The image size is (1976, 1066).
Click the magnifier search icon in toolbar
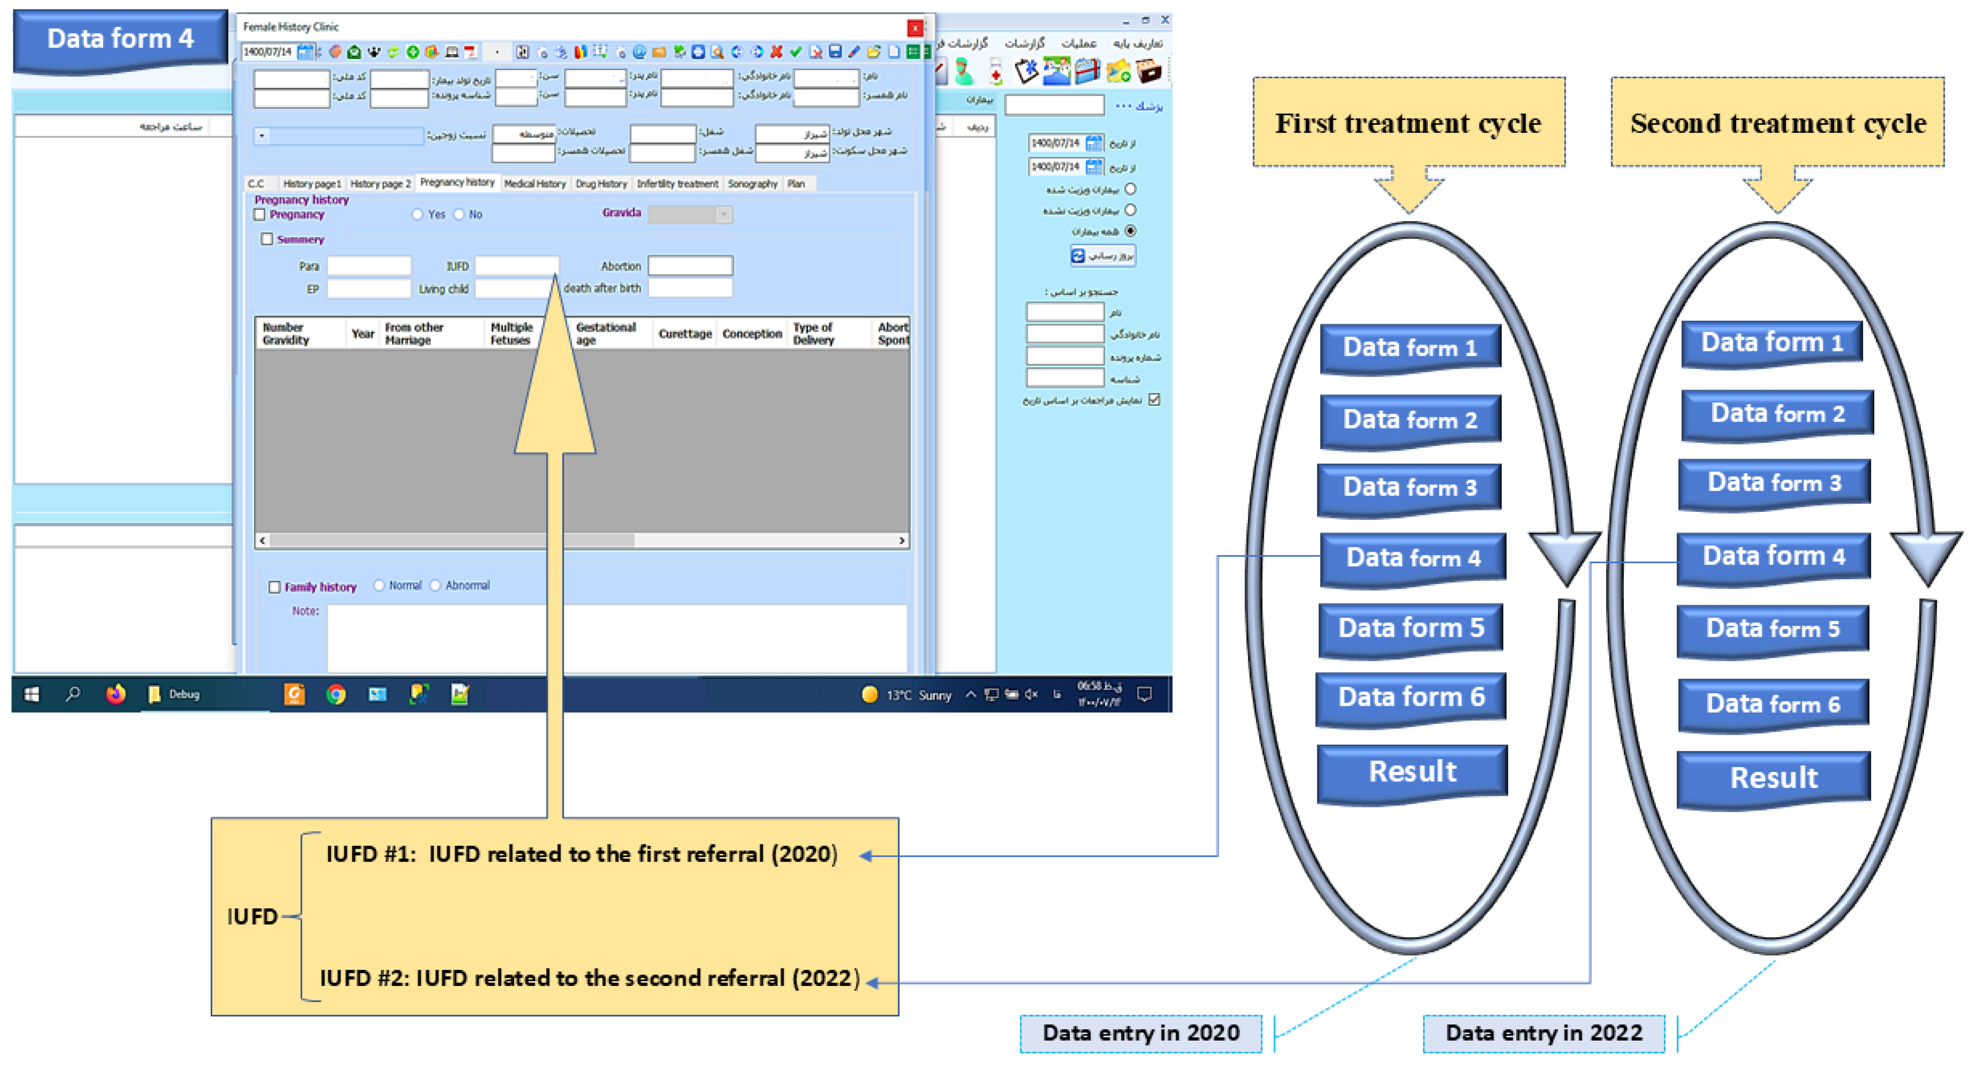click(717, 51)
